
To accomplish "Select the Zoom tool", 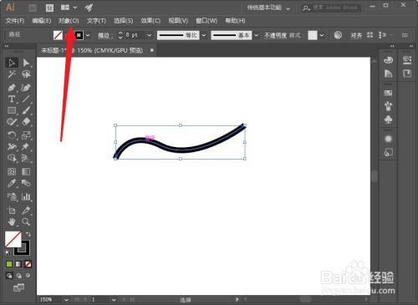I will (x=26, y=221).
